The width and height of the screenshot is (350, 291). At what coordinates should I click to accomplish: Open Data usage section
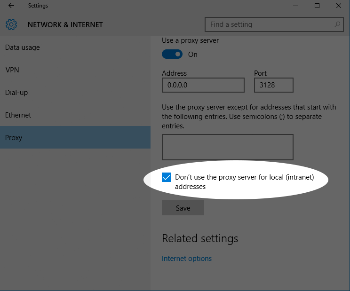(75, 47)
